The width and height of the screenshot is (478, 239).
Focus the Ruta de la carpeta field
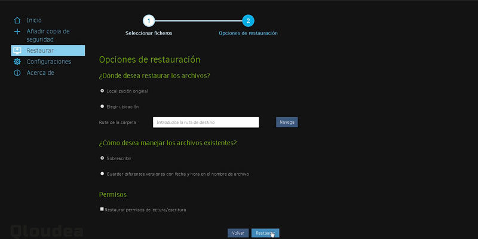point(206,122)
